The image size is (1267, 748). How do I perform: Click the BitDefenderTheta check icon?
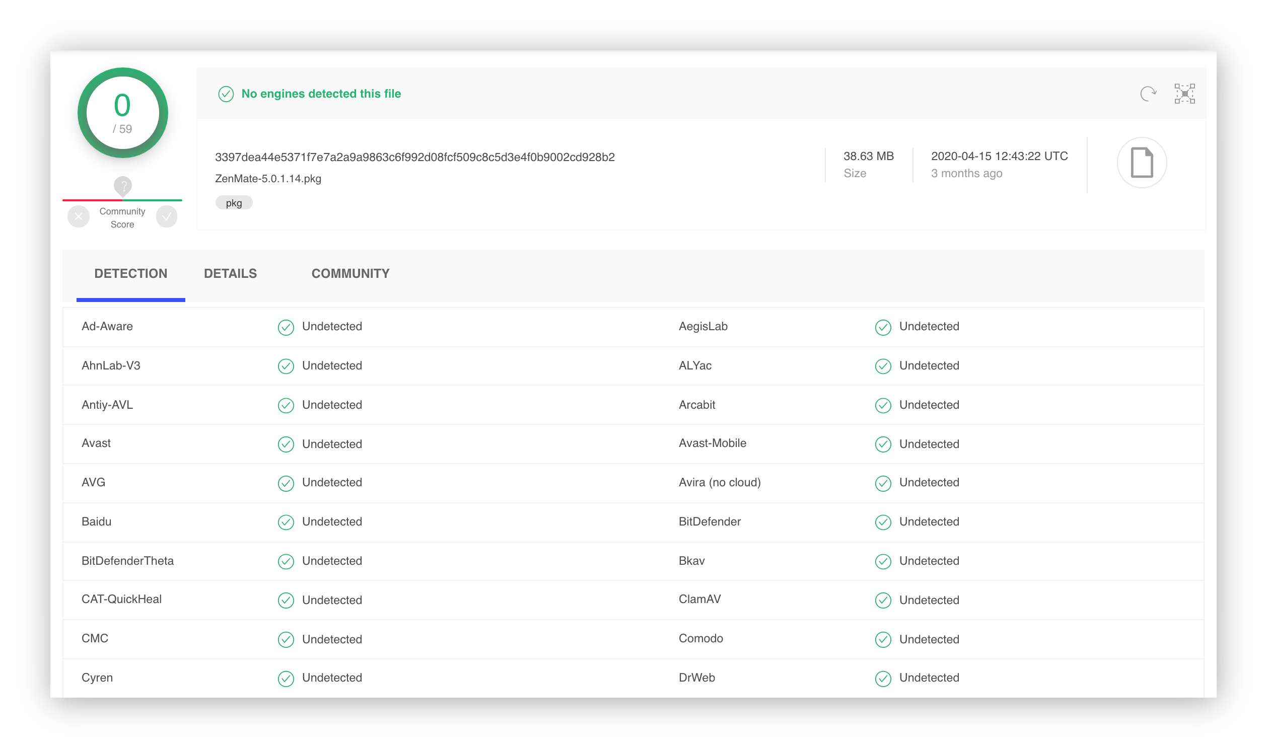click(286, 562)
